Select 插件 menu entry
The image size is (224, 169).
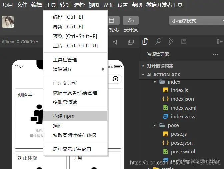pos(75,126)
